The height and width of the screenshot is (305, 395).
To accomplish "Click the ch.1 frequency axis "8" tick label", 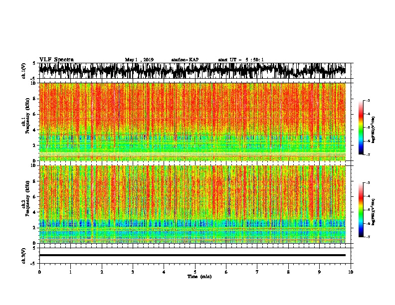I will click(x=35, y=99).
